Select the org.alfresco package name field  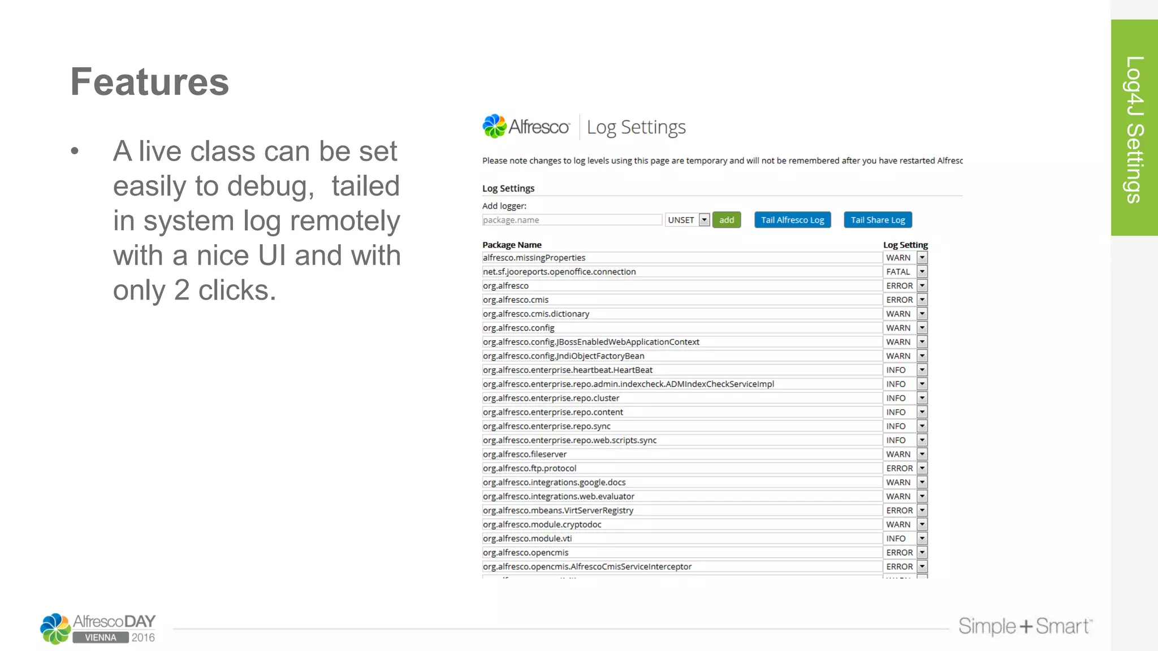click(x=682, y=286)
